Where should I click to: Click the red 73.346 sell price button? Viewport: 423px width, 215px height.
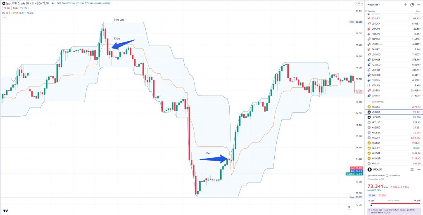7,8
